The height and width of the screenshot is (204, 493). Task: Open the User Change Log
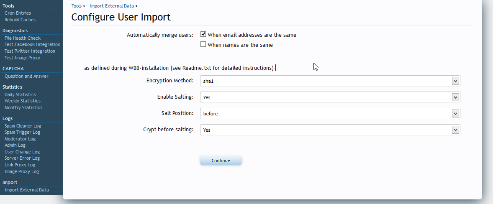[22, 152]
